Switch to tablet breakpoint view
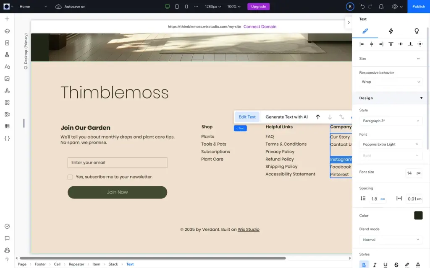Image resolution: width=430 pixels, height=268 pixels. (177, 7)
